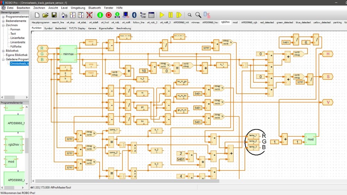The image size is (347, 195).
Task: Select Eigene Bibliothek tree item
Action: [17, 55]
